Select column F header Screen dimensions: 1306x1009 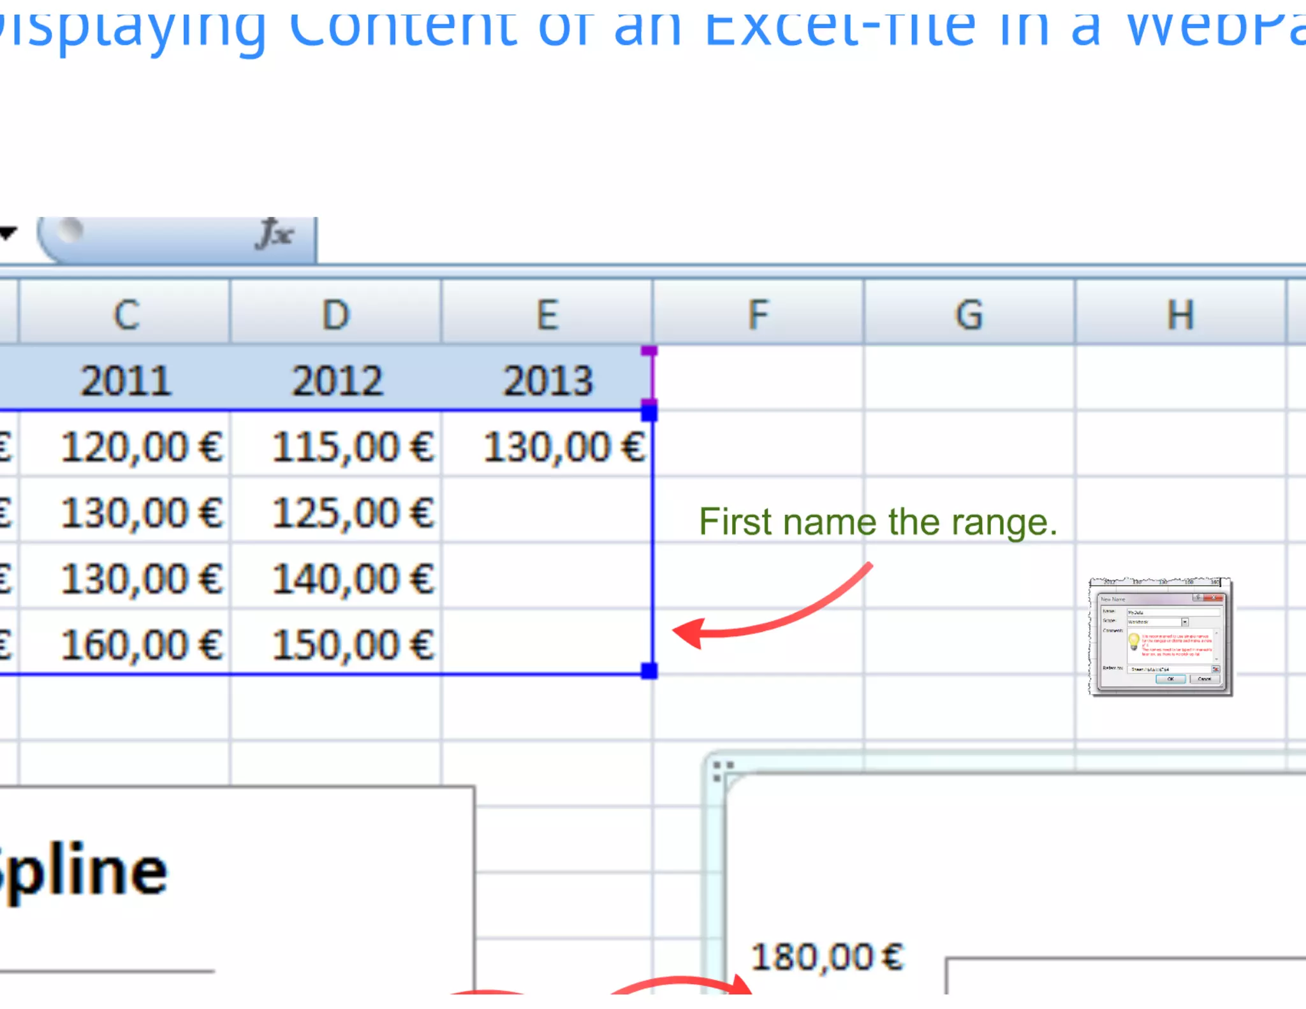tap(758, 314)
